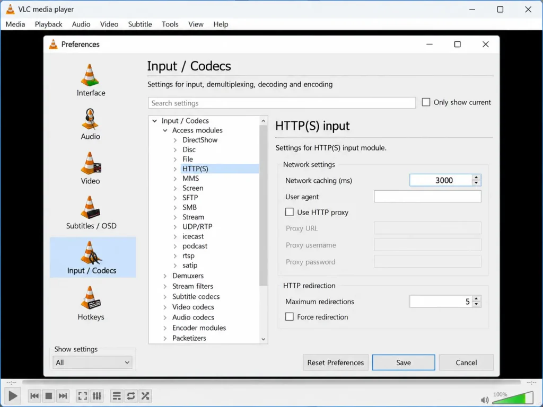The height and width of the screenshot is (407, 543).
Task: Expand the DirectShow tree node
Action: 175,140
